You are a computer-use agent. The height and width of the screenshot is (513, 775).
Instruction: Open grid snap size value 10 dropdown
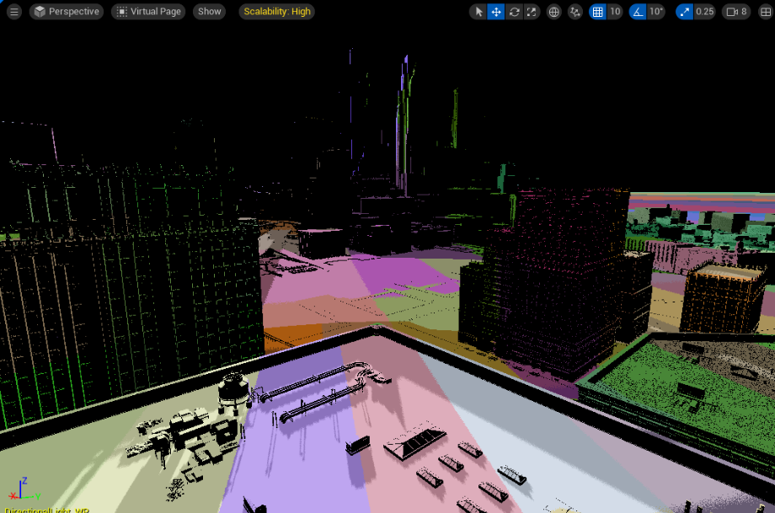point(615,12)
